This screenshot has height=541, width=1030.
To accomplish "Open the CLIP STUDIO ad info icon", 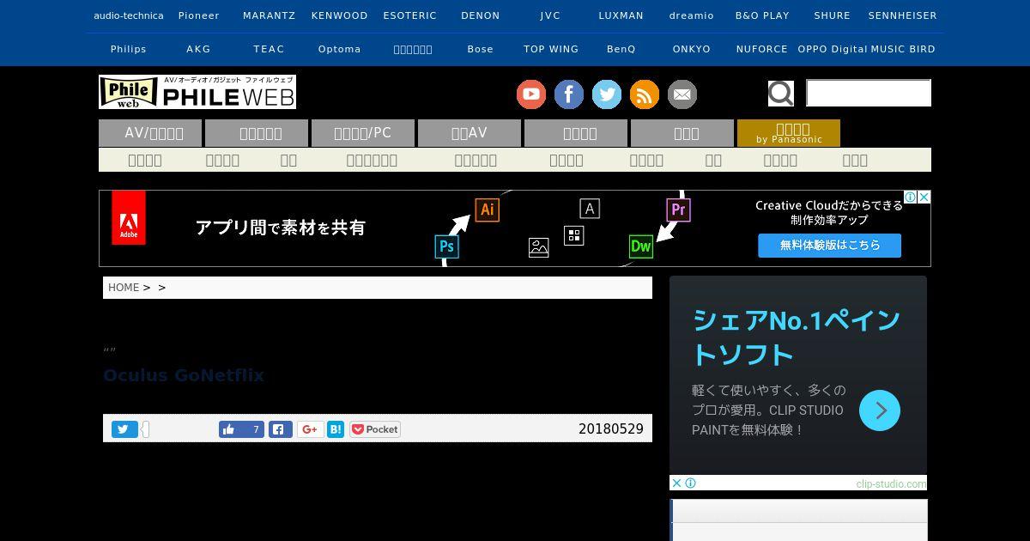I will click(690, 483).
